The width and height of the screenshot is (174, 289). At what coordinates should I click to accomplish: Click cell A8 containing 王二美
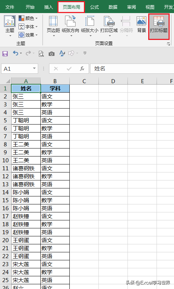coord(26,144)
